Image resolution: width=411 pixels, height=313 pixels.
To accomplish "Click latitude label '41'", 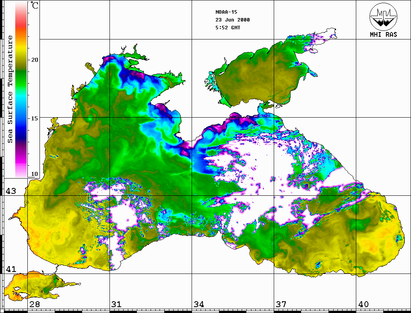I will click(x=11, y=269).
